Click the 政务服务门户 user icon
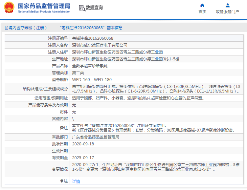247x190 pixels. (228, 6)
